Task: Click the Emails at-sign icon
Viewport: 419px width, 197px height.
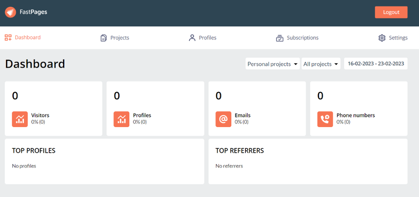Action: [223, 118]
